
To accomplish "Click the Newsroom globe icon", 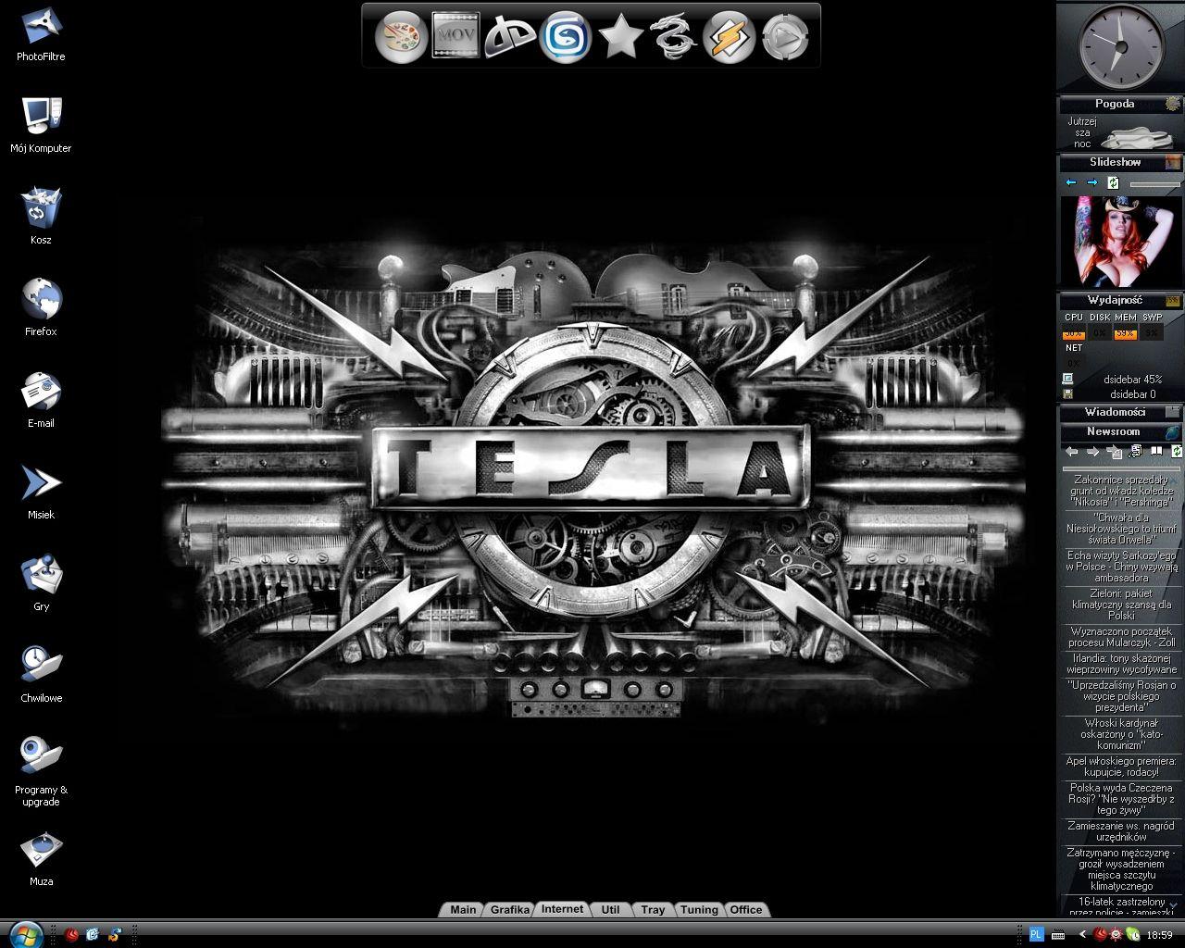I will coord(1173,432).
